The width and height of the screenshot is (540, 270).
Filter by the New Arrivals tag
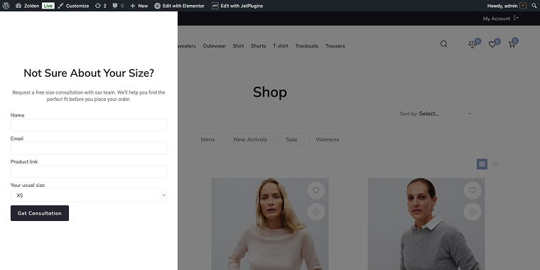click(x=250, y=139)
